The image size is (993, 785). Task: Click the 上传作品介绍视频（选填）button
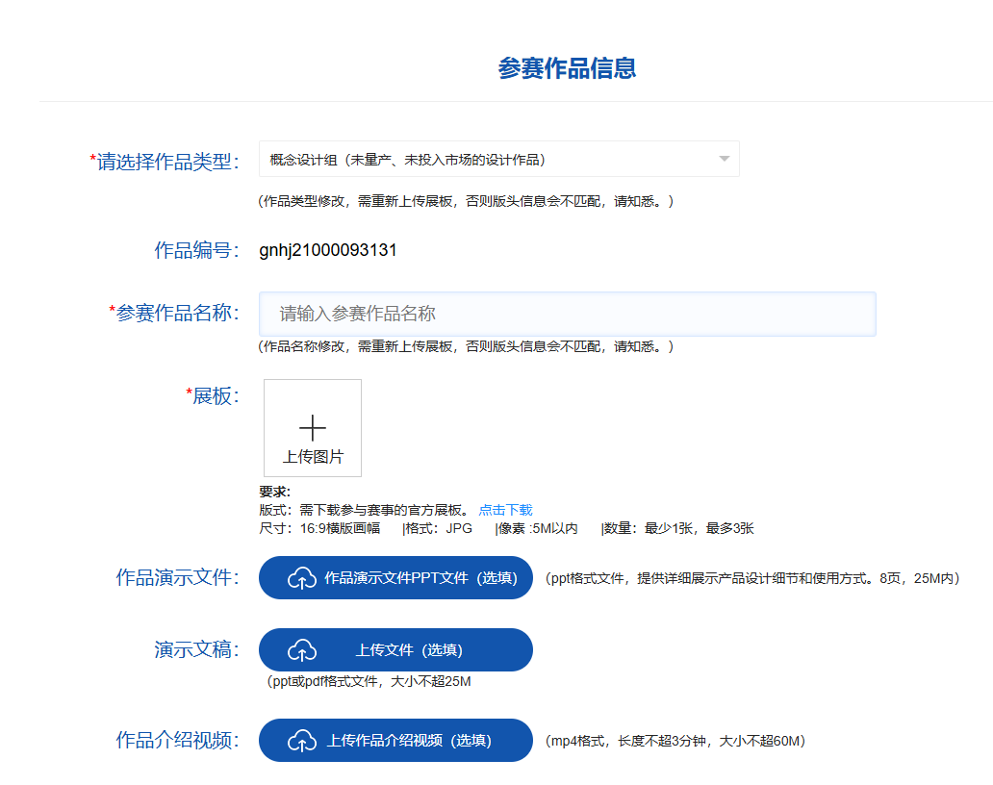click(395, 740)
